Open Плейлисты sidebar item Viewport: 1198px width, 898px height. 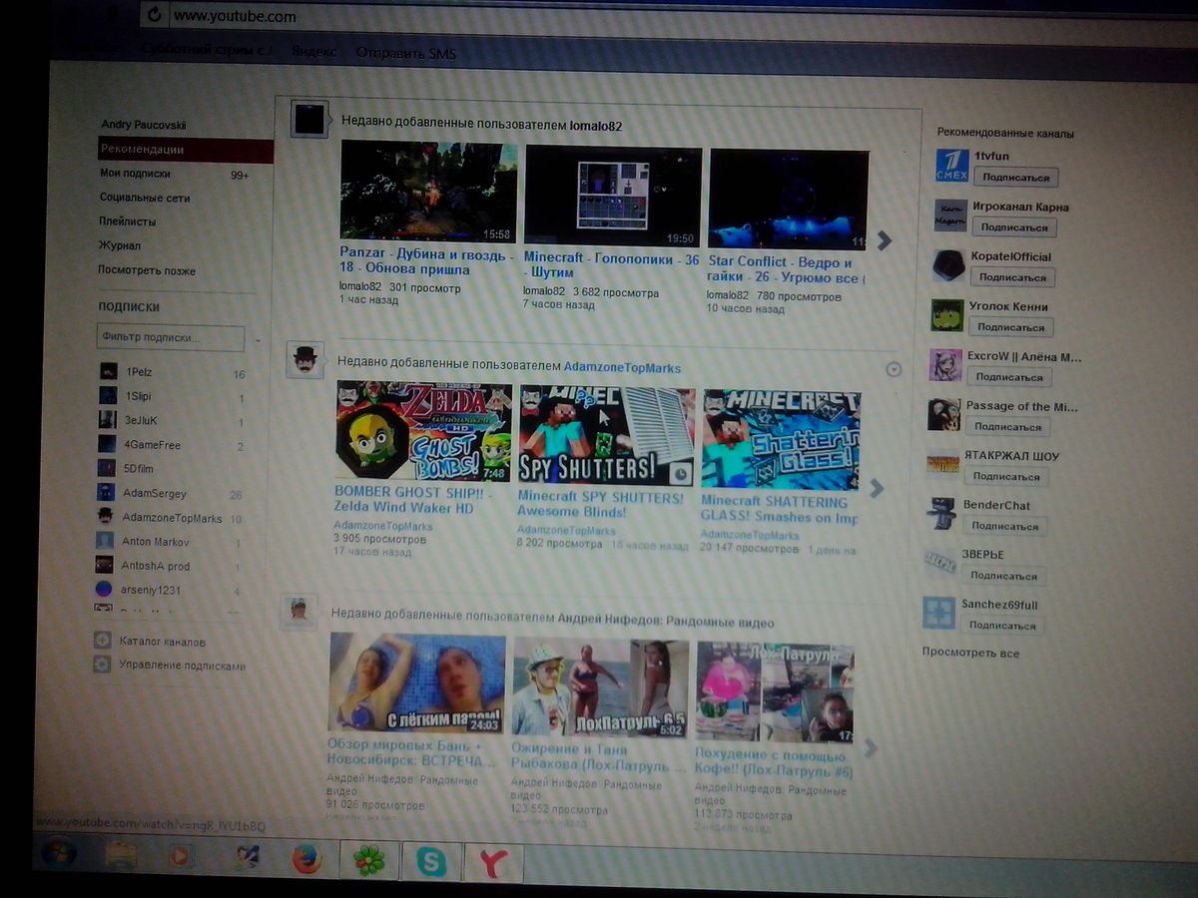pyautogui.click(x=127, y=222)
